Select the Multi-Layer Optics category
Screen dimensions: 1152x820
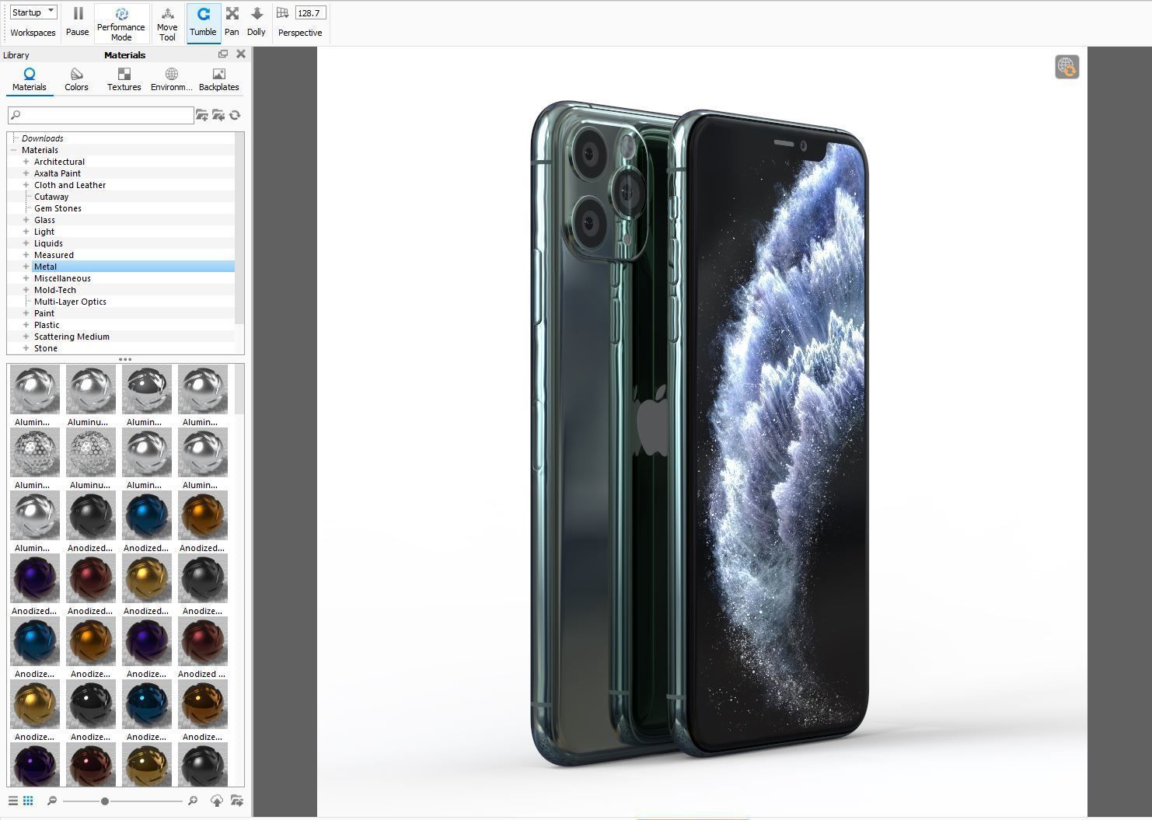tap(70, 302)
